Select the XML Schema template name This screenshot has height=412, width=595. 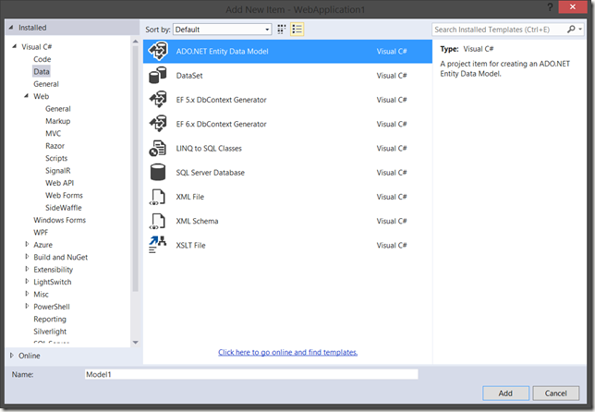pyautogui.click(x=197, y=221)
